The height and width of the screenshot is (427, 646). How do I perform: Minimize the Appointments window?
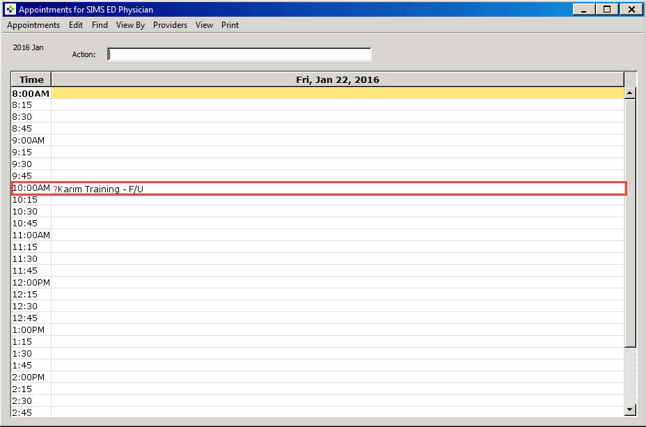click(x=584, y=10)
